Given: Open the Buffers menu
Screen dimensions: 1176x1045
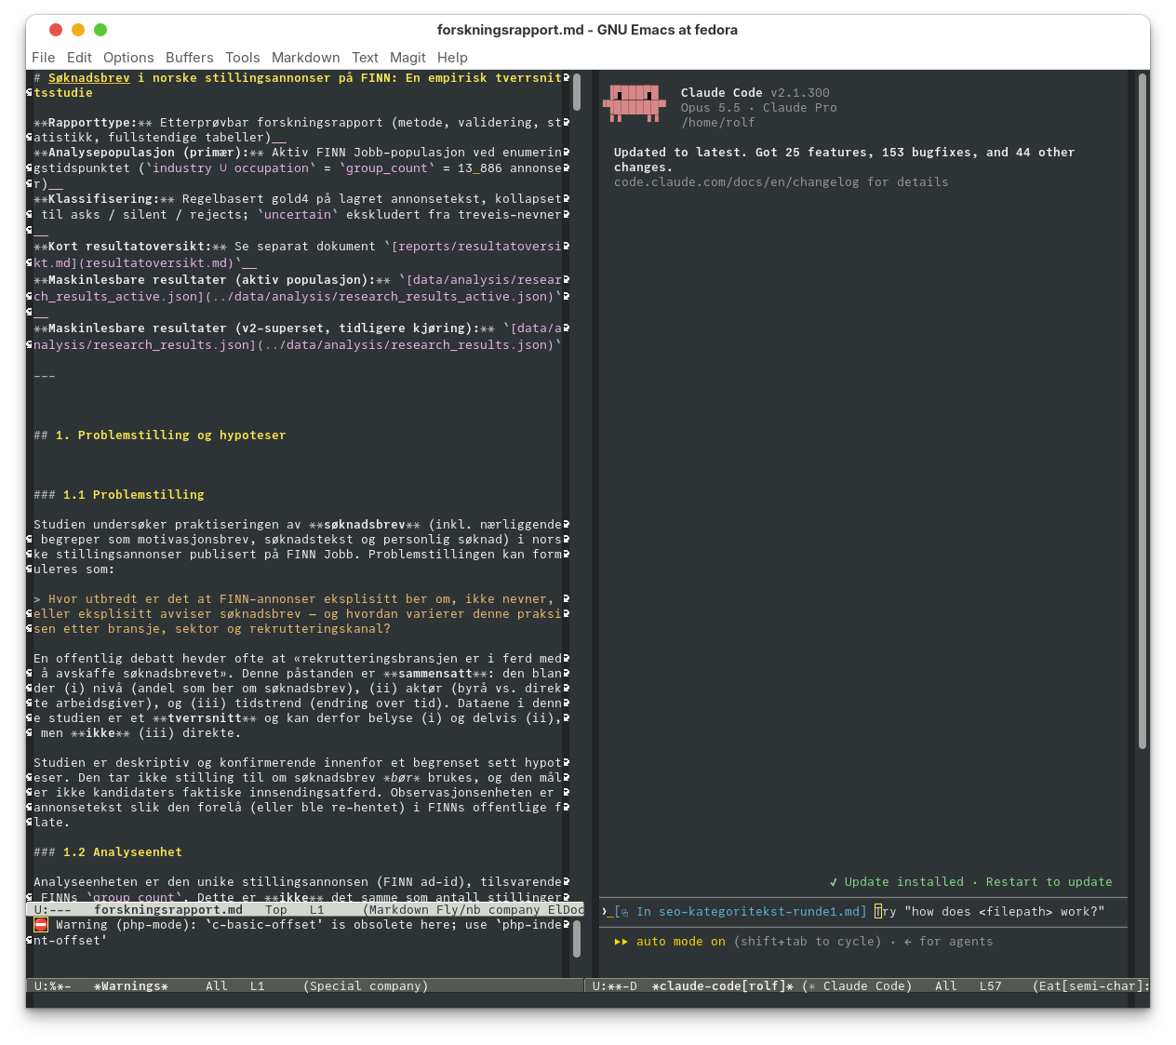Looking at the screenshot, I should 190,58.
